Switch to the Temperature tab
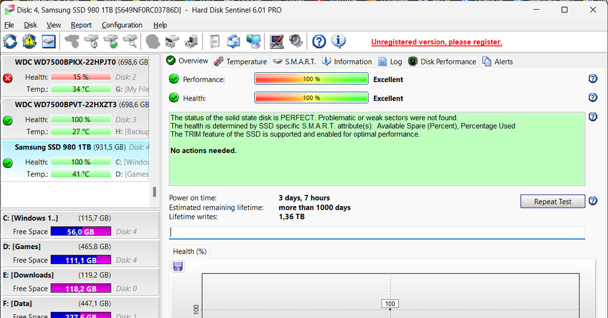Screen dimensions: 608x318 (x=240, y=61)
